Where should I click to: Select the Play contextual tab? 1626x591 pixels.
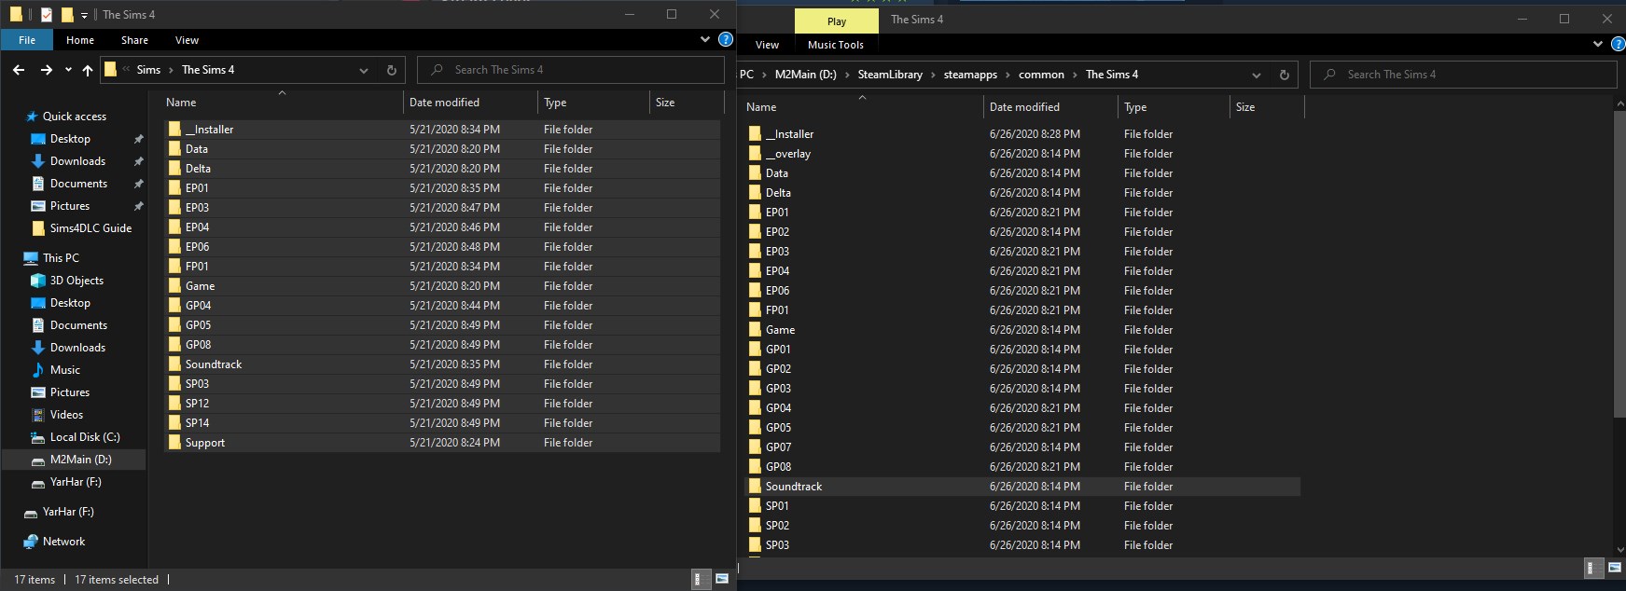837,21
